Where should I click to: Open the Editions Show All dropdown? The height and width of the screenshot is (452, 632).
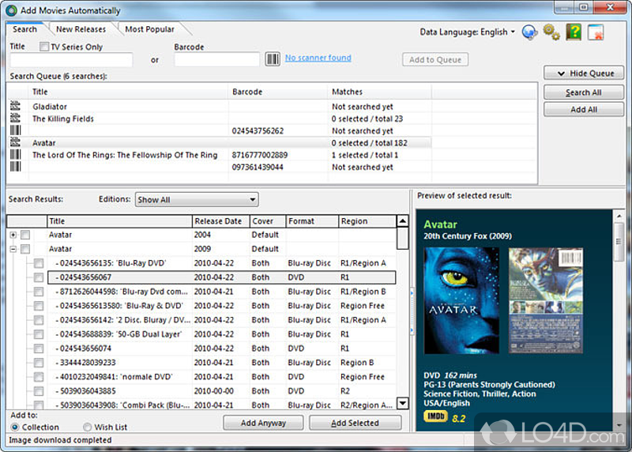(x=197, y=200)
